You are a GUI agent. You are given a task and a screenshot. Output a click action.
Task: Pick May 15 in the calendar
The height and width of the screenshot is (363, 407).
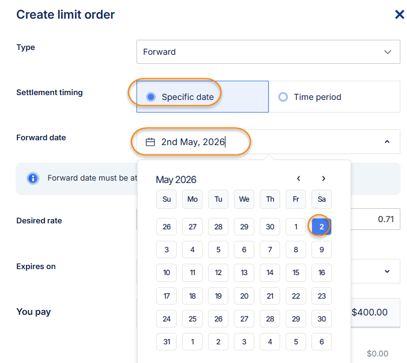pyautogui.click(x=296, y=273)
